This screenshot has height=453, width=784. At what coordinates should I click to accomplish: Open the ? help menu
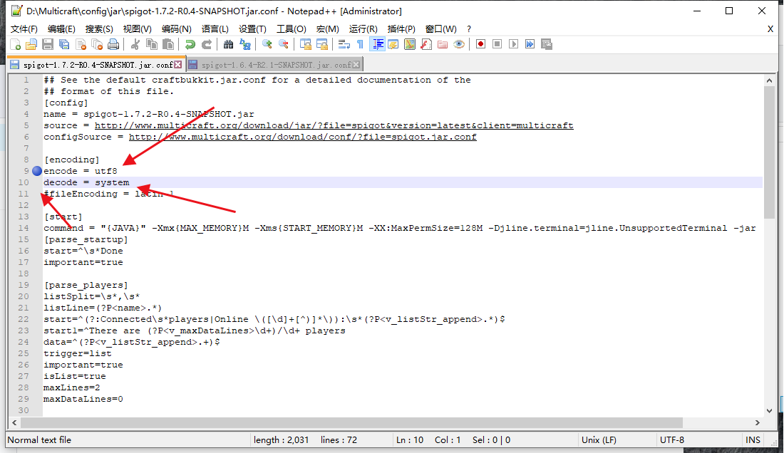(469, 29)
